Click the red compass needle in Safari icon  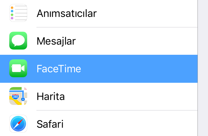tap(20, 122)
